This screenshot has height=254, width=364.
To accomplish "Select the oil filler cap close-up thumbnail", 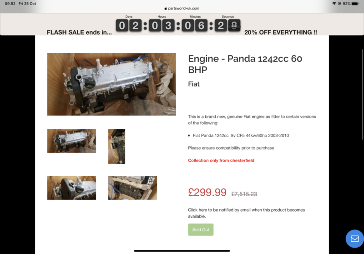I will click(x=71, y=188).
